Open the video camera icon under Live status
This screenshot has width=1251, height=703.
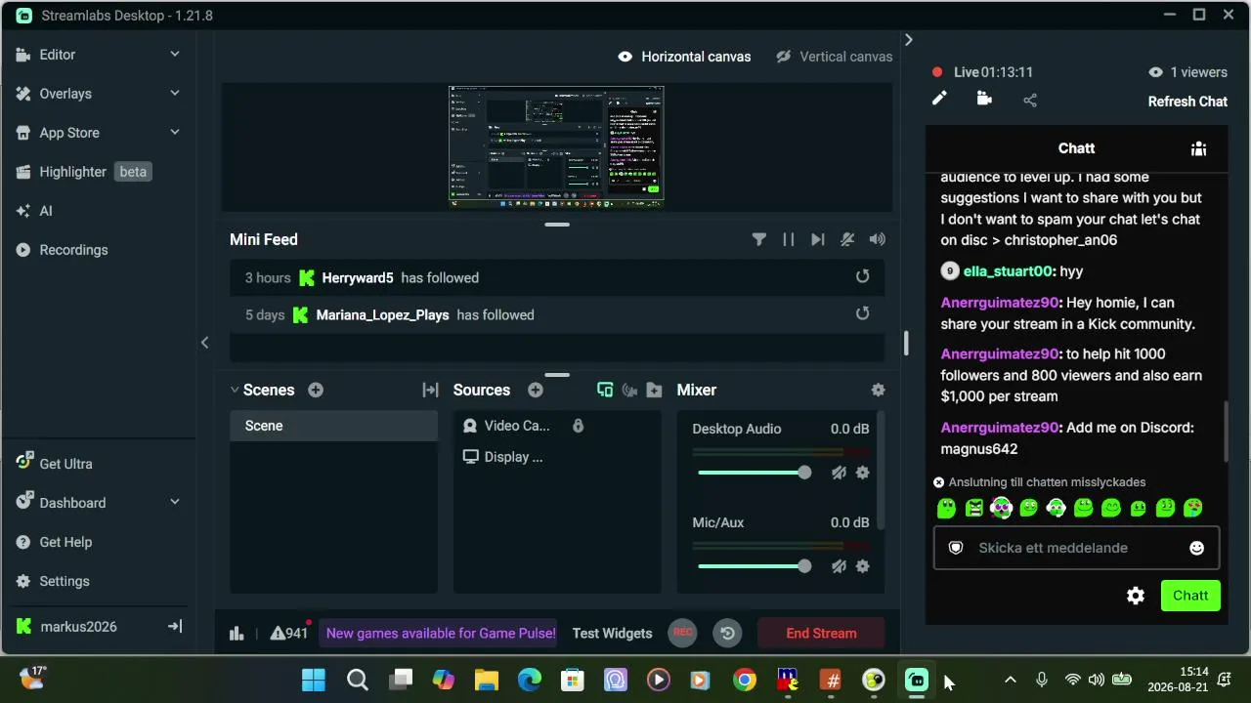984,99
